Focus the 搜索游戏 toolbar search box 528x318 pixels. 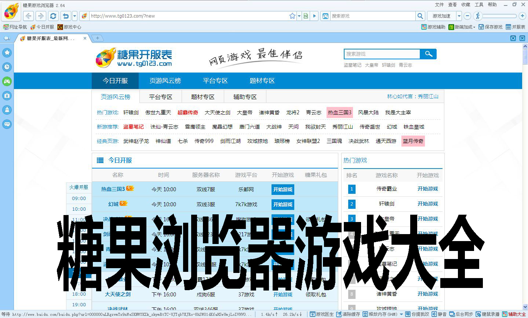(372, 16)
